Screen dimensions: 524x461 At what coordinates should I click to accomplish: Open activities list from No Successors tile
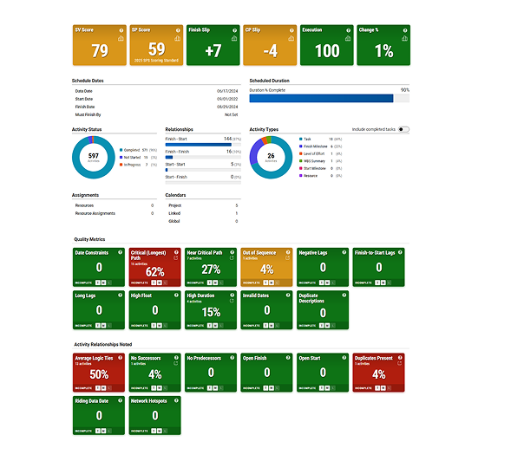176,363
